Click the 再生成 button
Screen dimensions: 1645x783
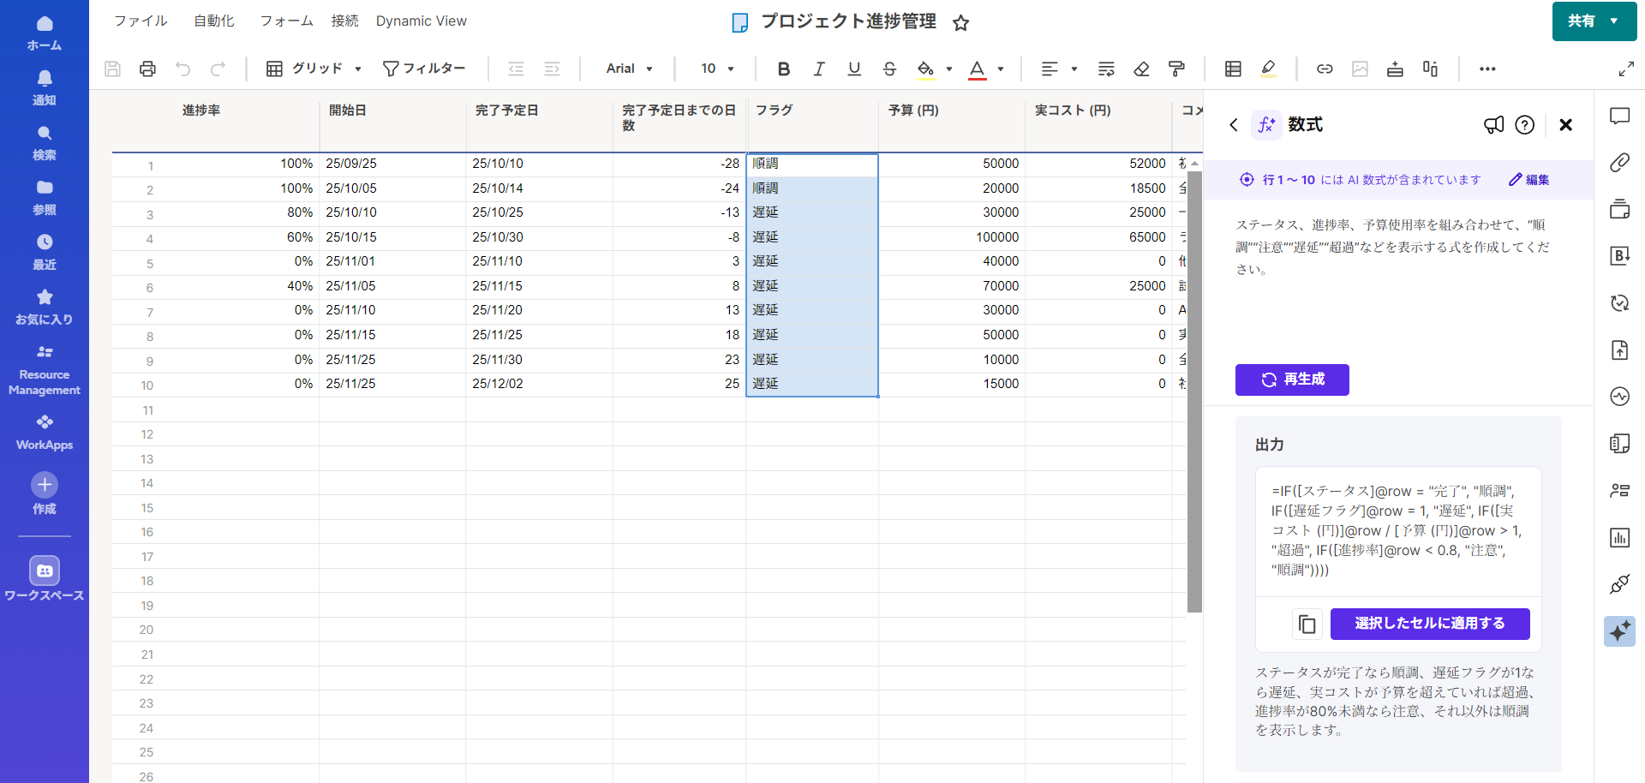click(x=1292, y=380)
